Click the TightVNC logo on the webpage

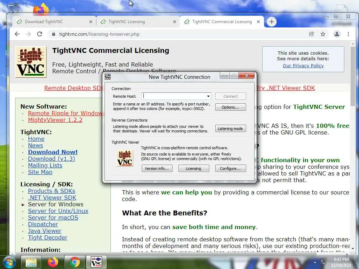click(x=31, y=62)
